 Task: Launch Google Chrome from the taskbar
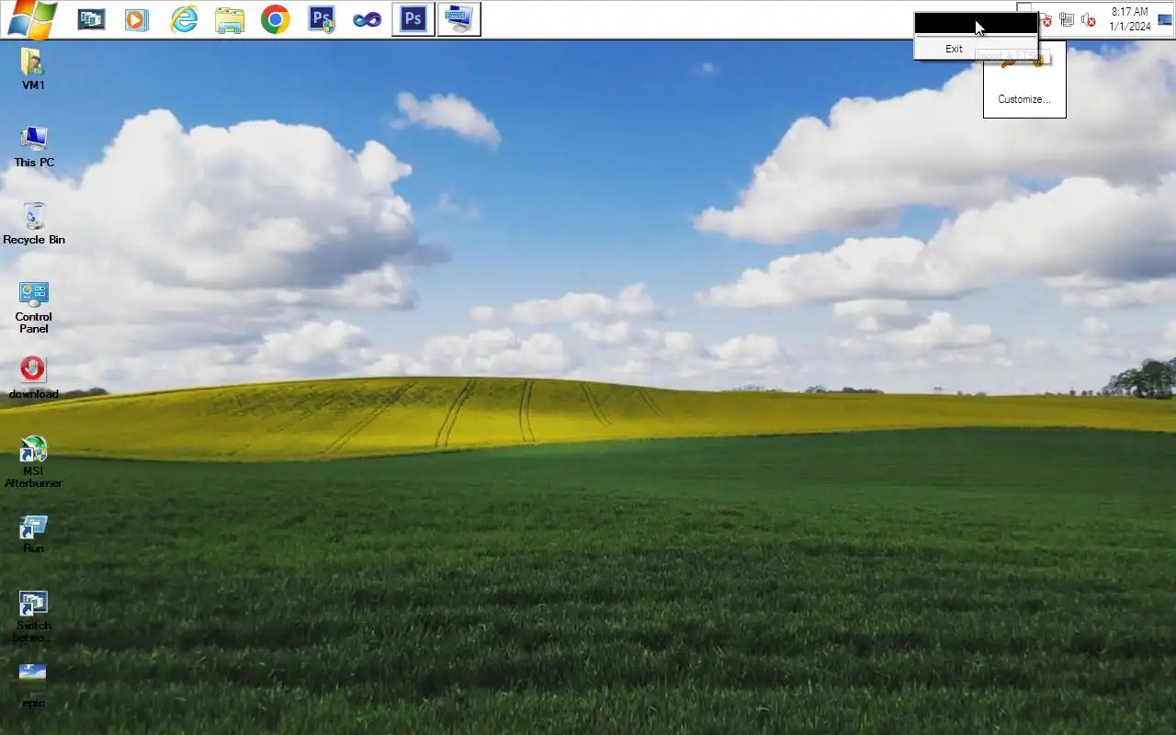click(276, 18)
